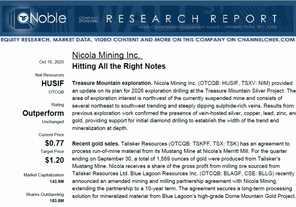Click the bold Recent gold sales heading
Viewport: 296px width, 207px height.
[96, 144]
